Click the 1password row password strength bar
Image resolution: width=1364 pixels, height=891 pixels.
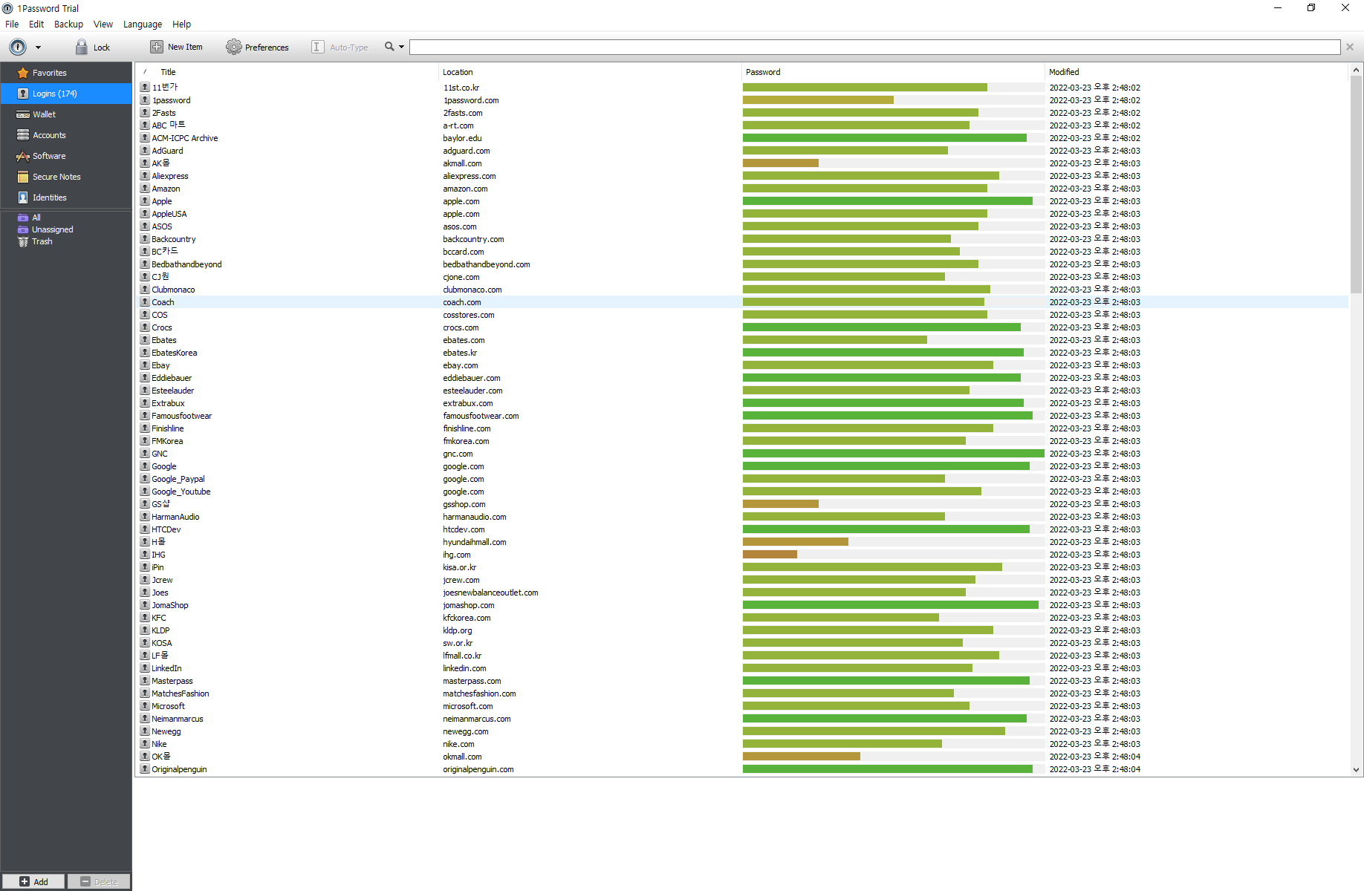[818, 100]
